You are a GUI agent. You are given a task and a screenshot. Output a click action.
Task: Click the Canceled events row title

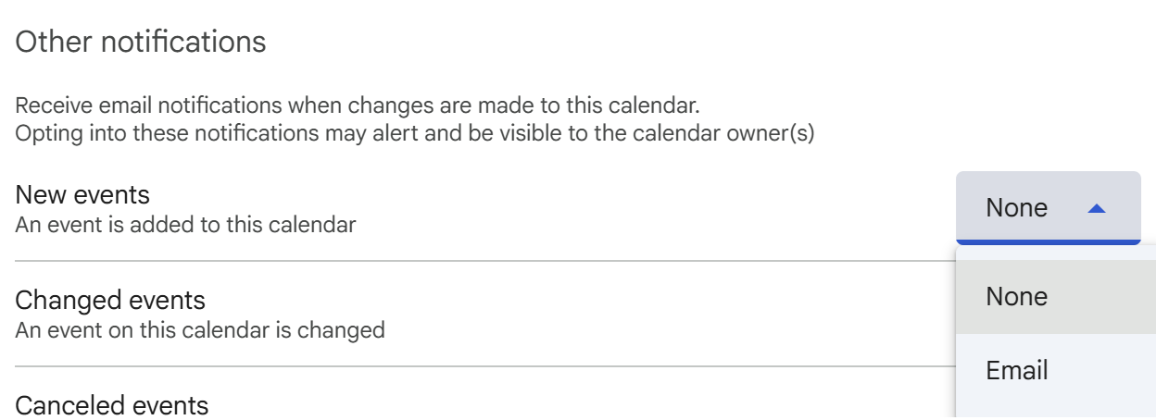click(x=112, y=405)
